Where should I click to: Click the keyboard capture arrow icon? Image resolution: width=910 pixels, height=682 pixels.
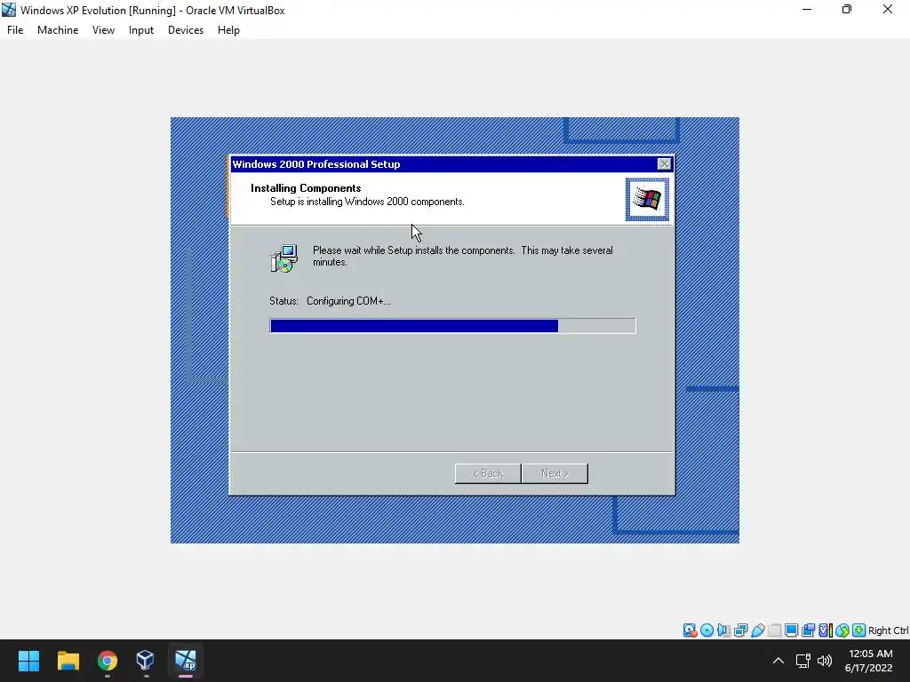click(859, 630)
